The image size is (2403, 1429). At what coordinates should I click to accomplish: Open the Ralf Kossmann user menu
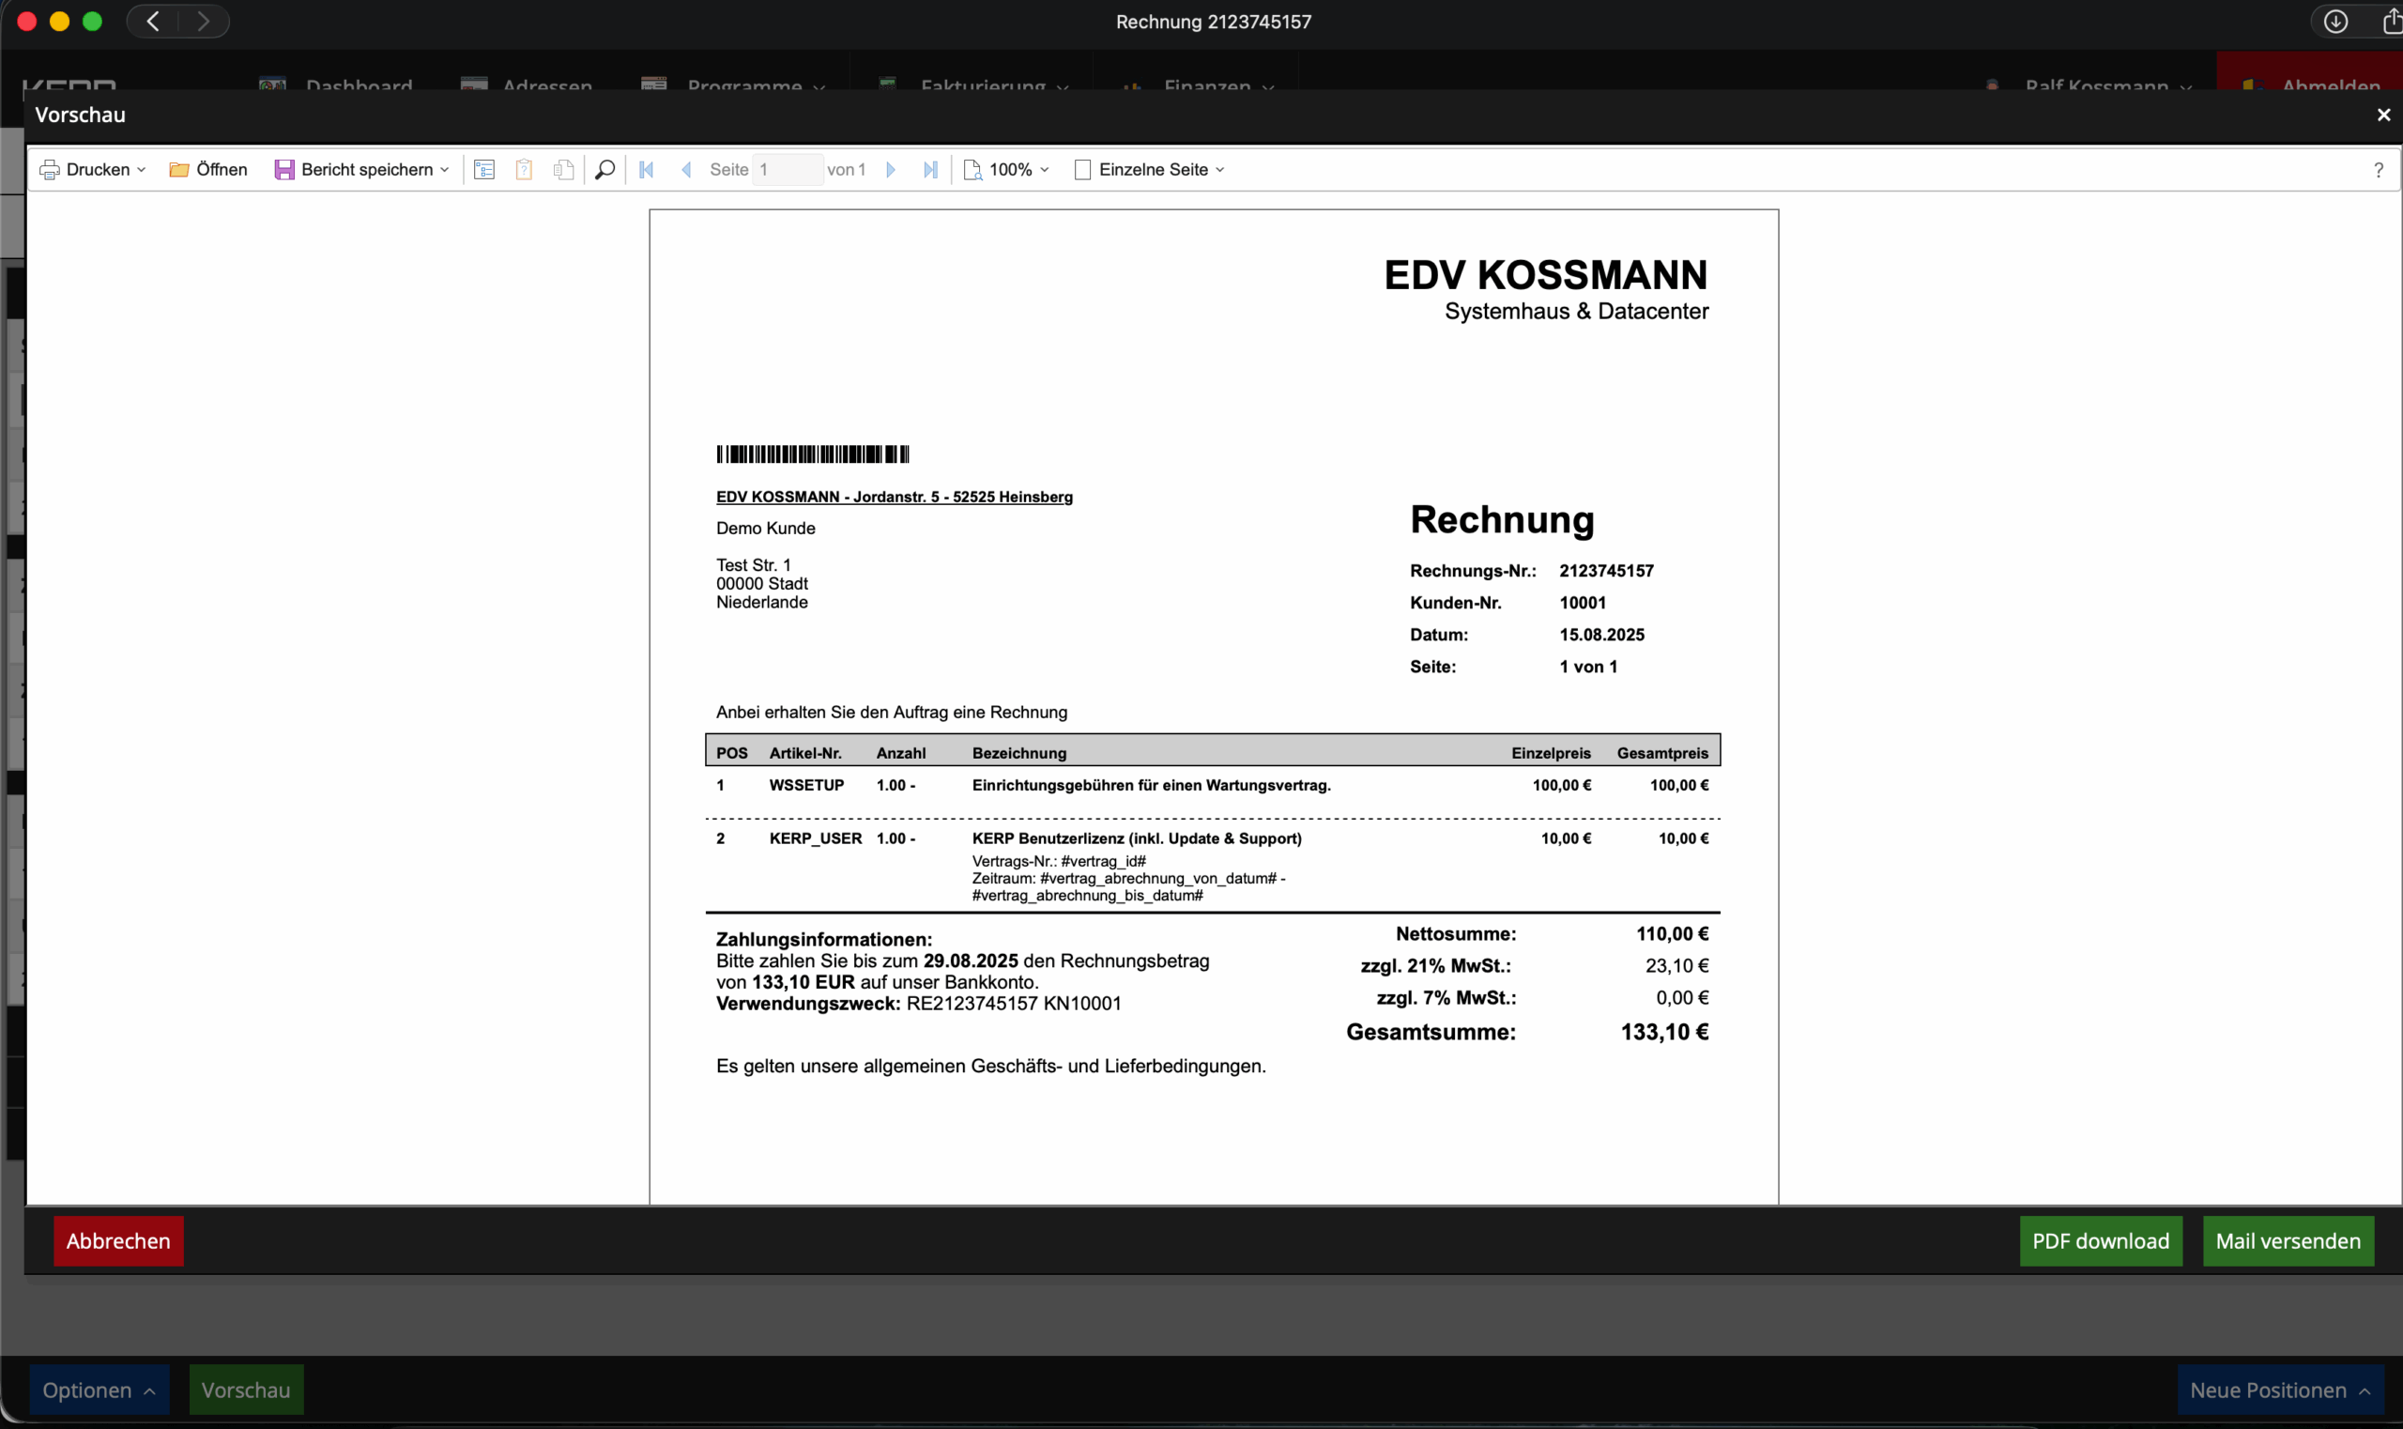pos(2089,85)
